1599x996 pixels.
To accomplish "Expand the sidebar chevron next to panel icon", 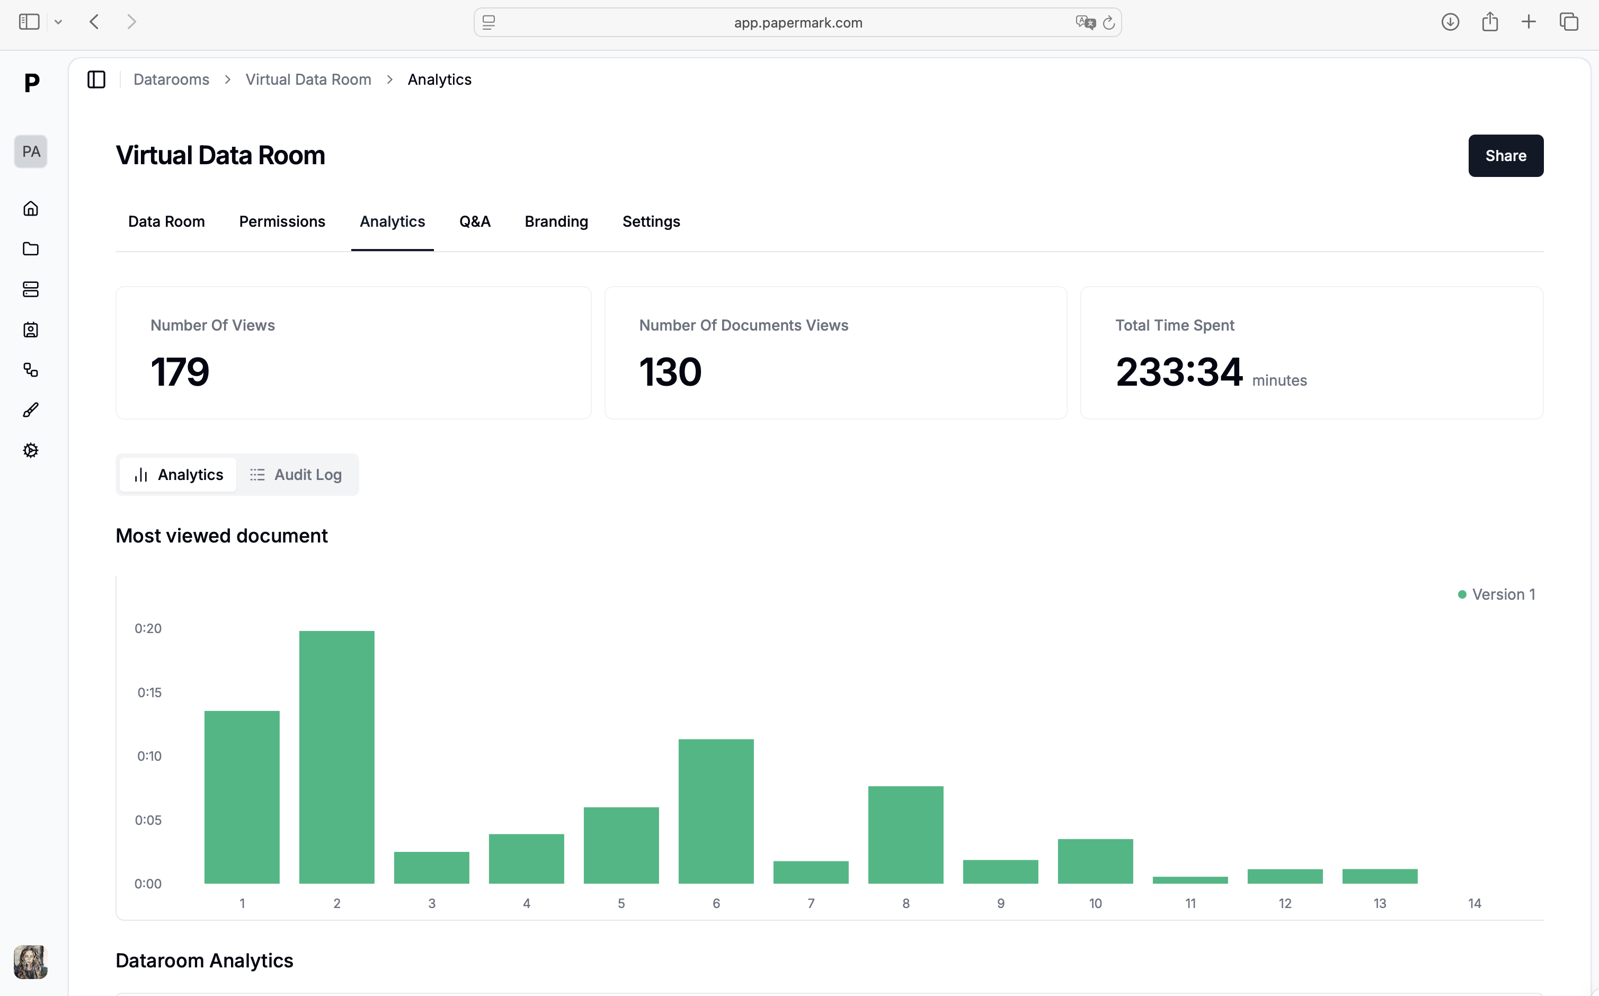I will pos(59,22).
